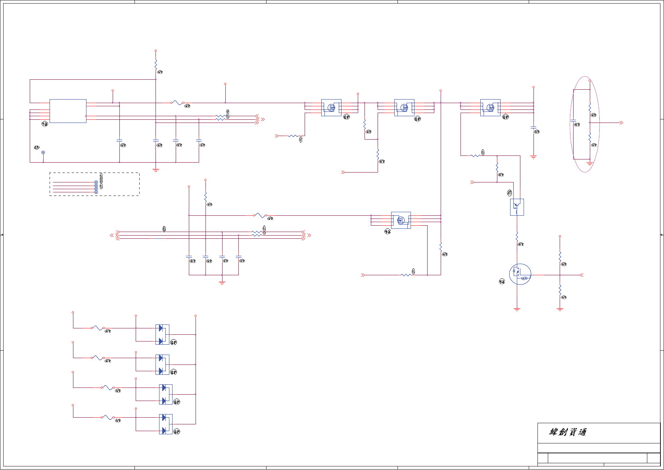Select the large blue IC block at upper left
Image resolution: width=664 pixels, height=470 pixels.
click(x=68, y=111)
